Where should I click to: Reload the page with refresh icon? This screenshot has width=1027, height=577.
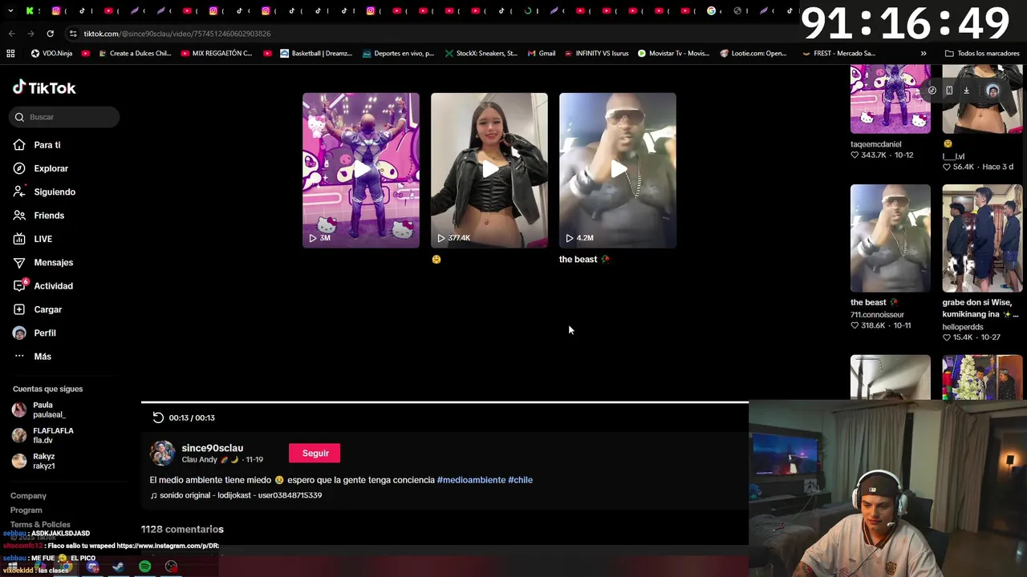pyautogui.click(x=50, y=34)
